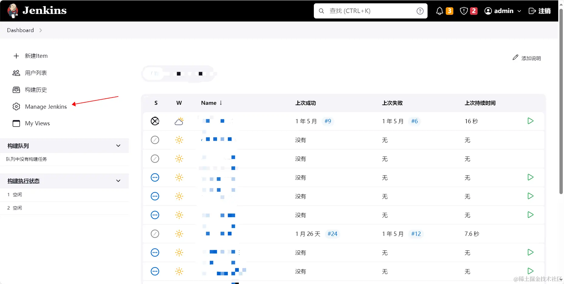Click the 7.6 秒 duration cell
The image size is (564, 284).
[472, 234]
